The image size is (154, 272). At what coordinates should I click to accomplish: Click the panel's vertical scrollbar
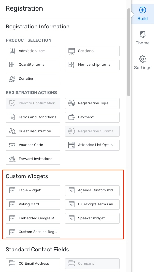click(x=129, y=52)
